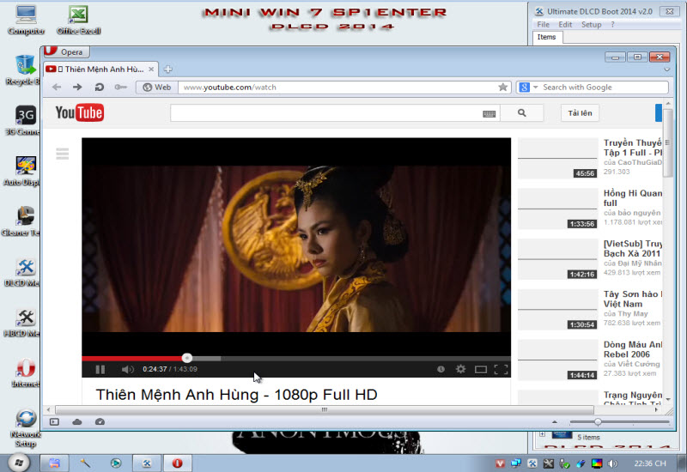
Task: Click the red V tray icon
Action: point(500,463)
